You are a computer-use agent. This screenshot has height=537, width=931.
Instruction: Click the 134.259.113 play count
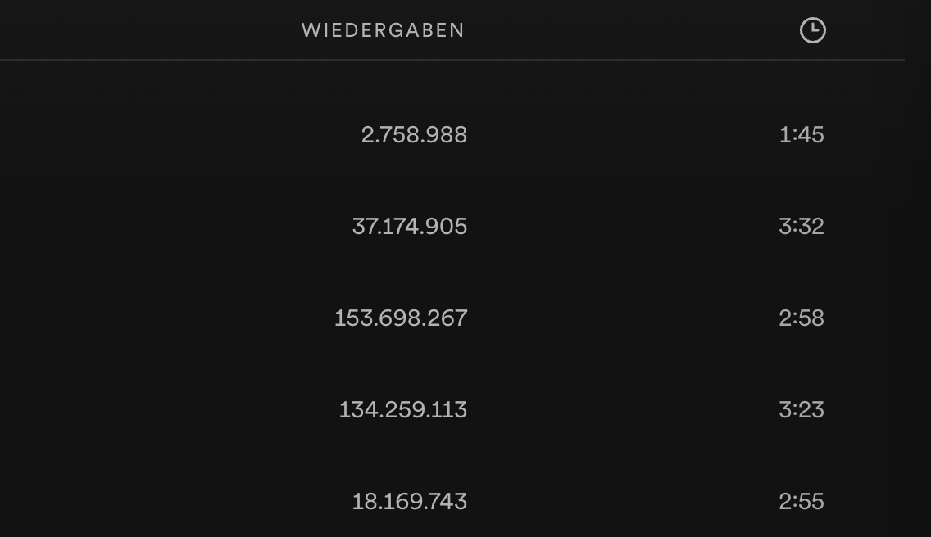pyautogui.click(x=402, y=409)
